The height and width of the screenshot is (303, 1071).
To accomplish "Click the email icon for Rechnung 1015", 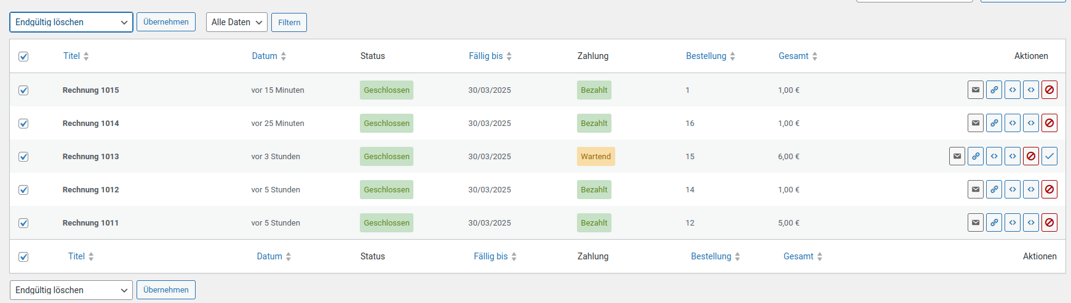I will pos(976,90).
